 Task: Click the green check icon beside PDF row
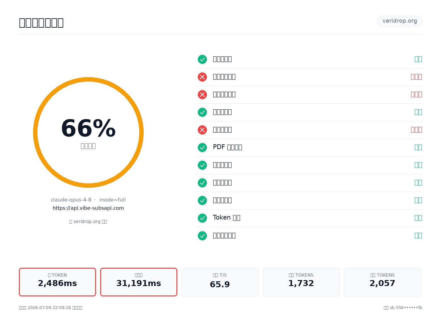tap(202, 147)
